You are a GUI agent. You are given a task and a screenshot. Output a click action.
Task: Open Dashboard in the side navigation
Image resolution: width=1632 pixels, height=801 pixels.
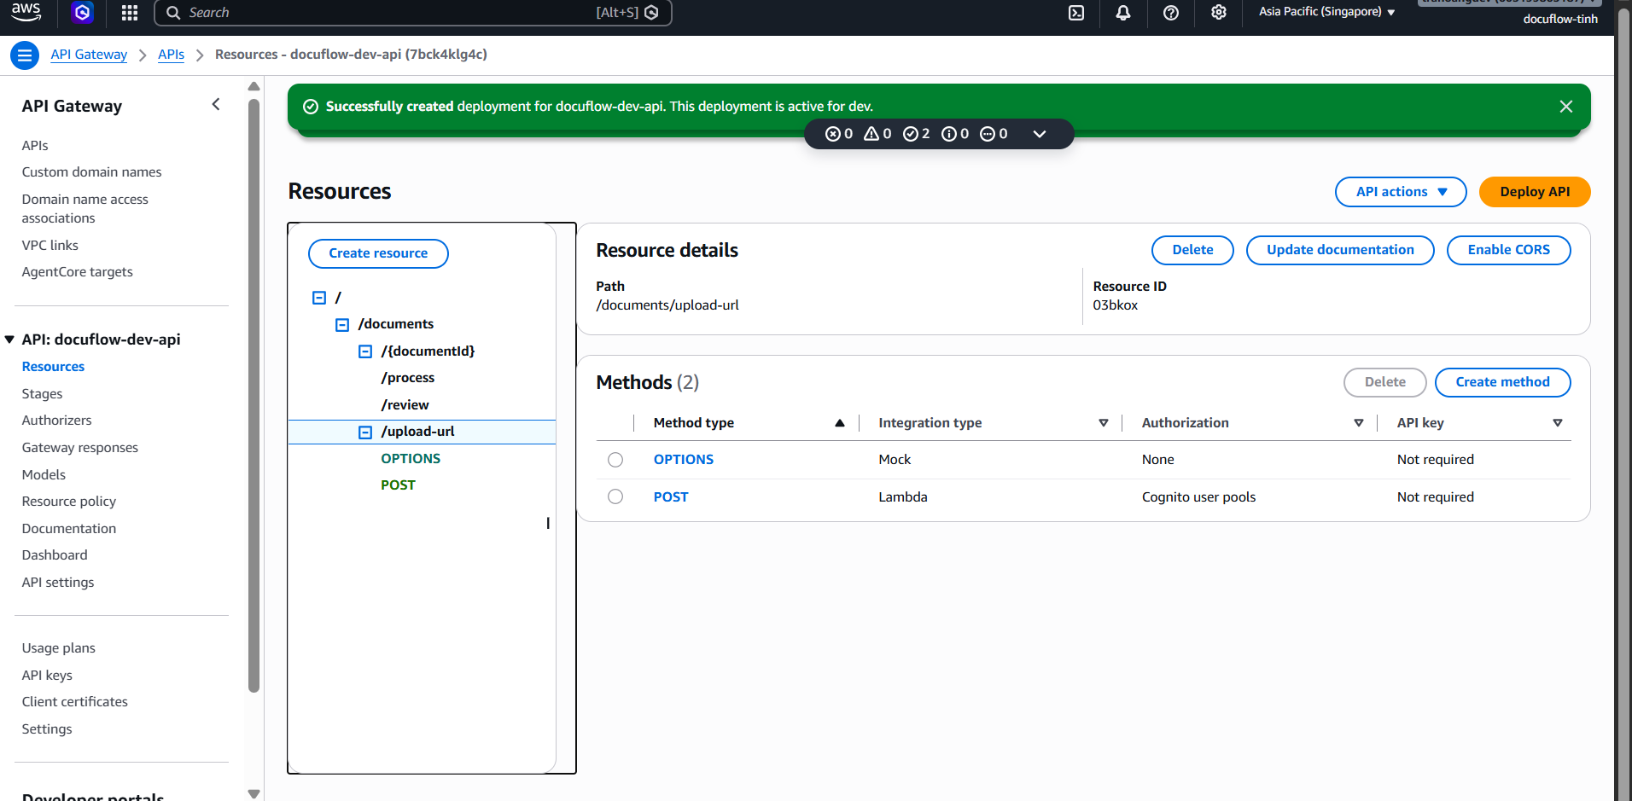(x=55, y=555)
